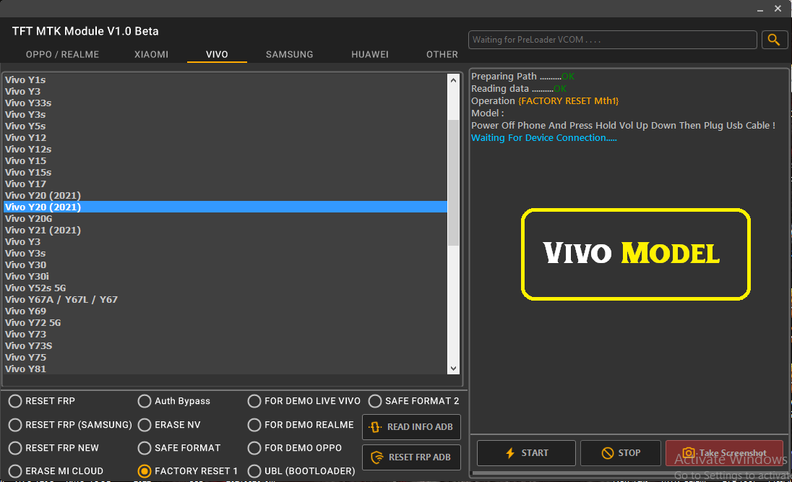
Task: Click the prohibited circle icon on STOP
Action: pyautogui.click(x=607, y=452)
